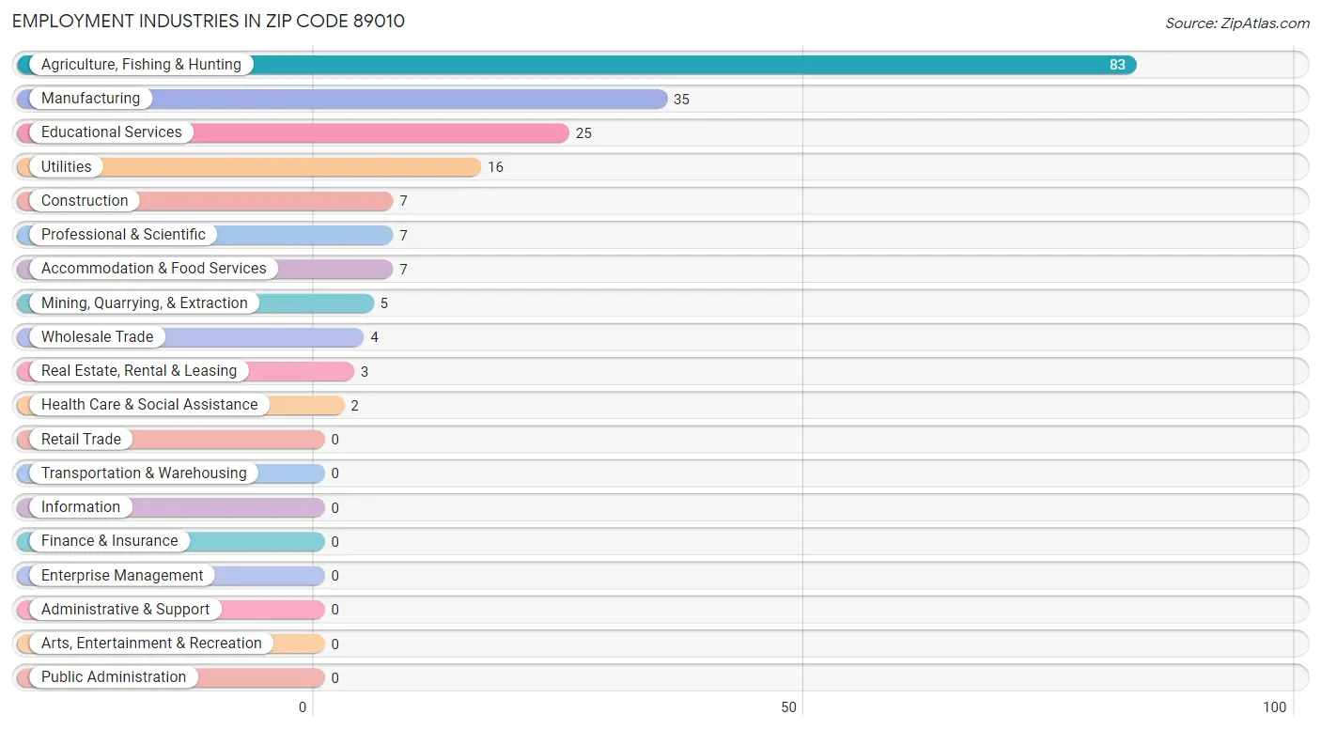This screenshot has height=729, width=1321.
Task: Click the Administrative & Support label
Action: 125,610
